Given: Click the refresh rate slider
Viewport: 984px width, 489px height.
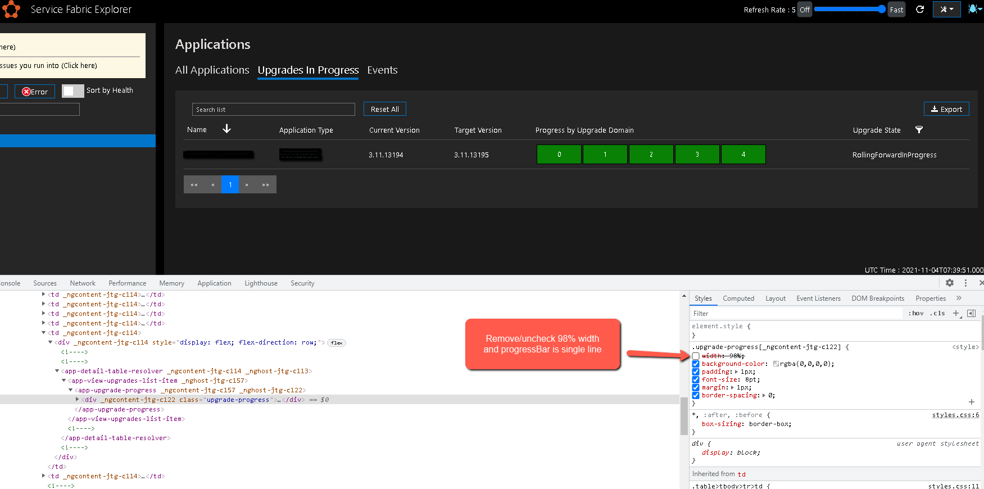Looking at the screenshot, I should [850, 9].
